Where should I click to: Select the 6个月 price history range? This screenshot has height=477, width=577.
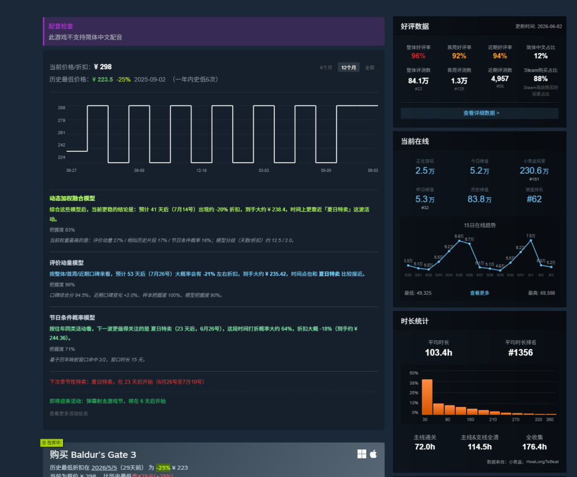coord(326,68)
